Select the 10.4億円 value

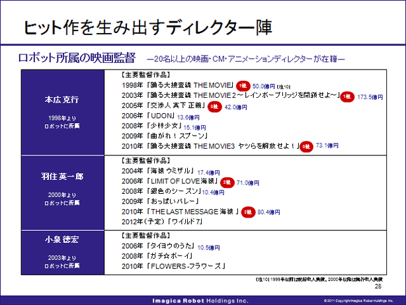tap(213, 193)
